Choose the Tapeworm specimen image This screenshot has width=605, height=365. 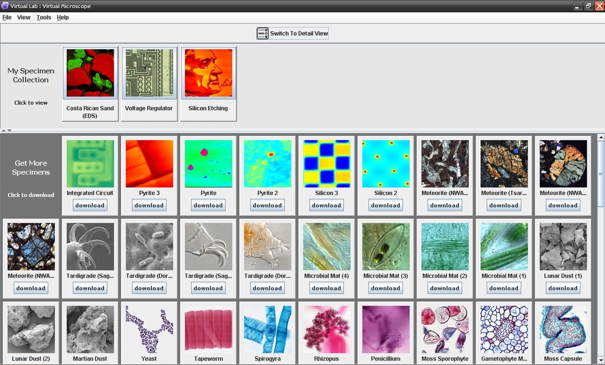pos(208,329)
